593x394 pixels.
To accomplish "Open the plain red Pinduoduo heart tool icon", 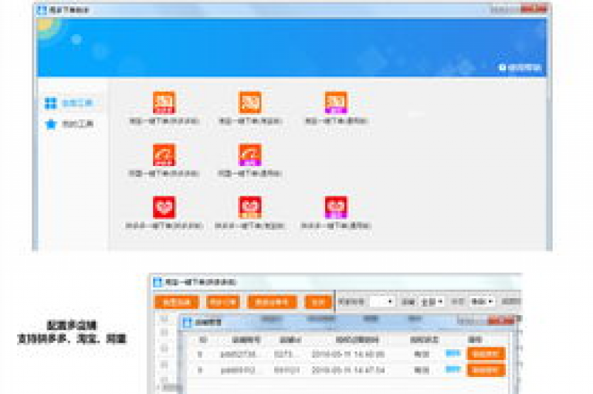I will 164,207.
